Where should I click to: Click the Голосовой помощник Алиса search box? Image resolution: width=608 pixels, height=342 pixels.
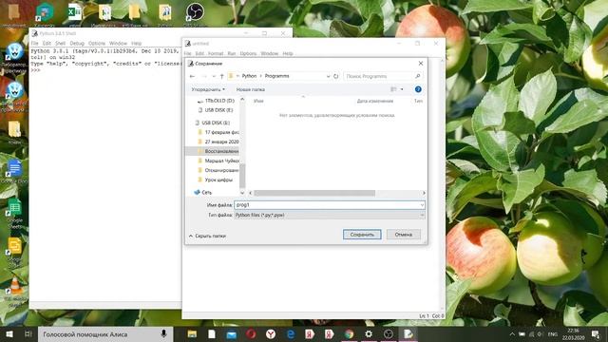[105, 333]
